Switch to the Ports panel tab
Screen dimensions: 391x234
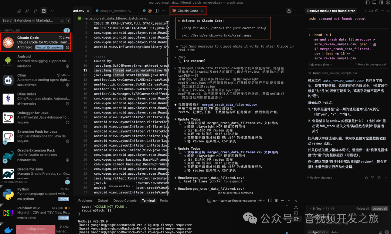(x=164, y=201)
